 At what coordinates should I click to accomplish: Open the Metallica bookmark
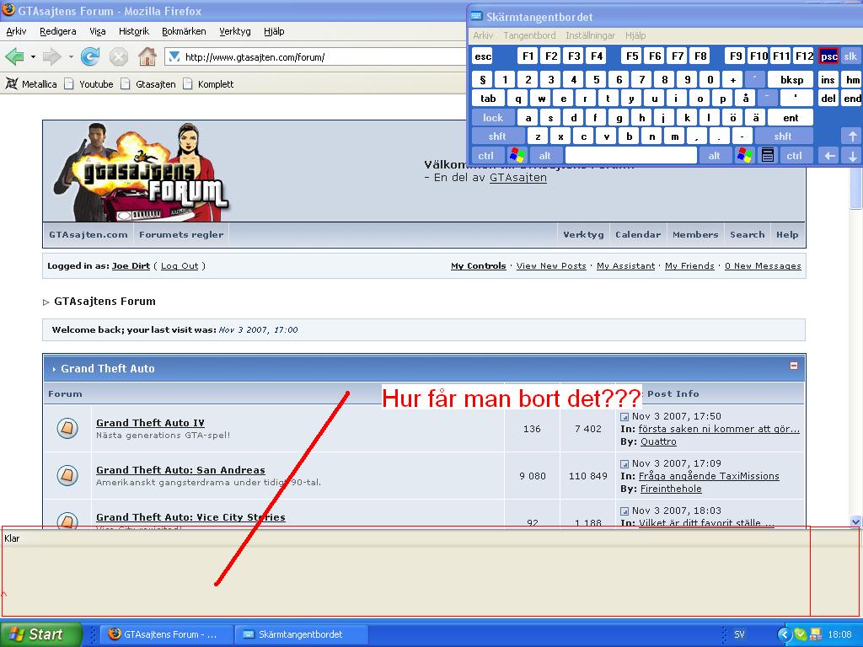tap(31, 84)
